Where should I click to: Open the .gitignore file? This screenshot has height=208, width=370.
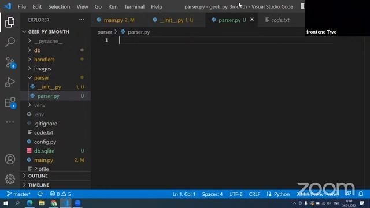click(x=45, y=124)
